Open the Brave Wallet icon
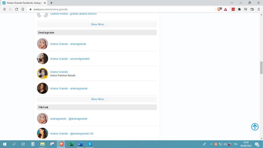Viewport: 263px width, 148px height. point(252,9)
